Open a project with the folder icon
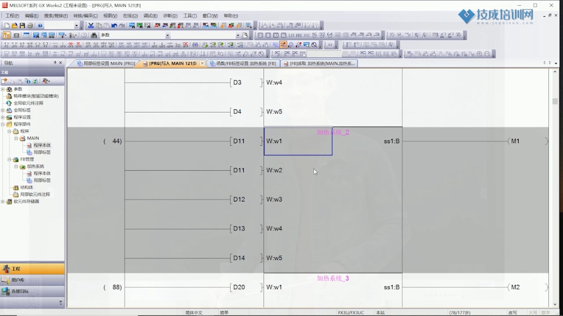Image resolution: width=563 pixels, height=316 pixels. point(15,26)
